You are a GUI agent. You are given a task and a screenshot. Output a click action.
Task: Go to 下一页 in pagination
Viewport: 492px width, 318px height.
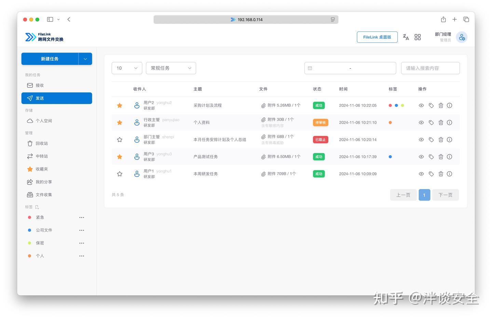tap(446, 195)
